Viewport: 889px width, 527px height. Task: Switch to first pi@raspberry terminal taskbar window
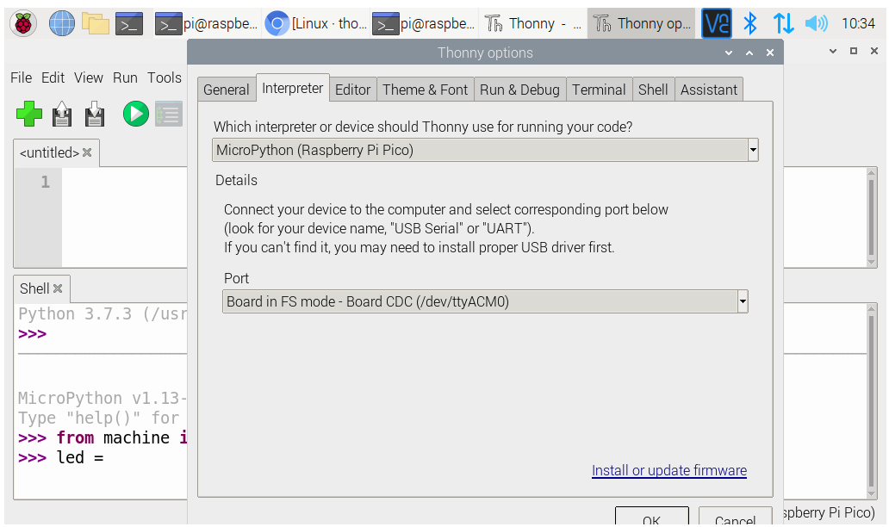click(207, 24)
